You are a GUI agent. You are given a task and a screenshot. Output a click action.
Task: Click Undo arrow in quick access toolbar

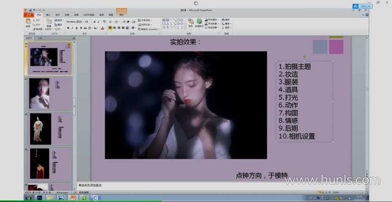(x=34, y=10)
